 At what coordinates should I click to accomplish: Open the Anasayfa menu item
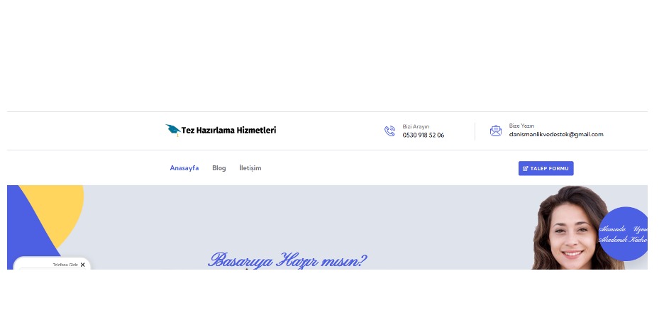(x=184, y=168)
